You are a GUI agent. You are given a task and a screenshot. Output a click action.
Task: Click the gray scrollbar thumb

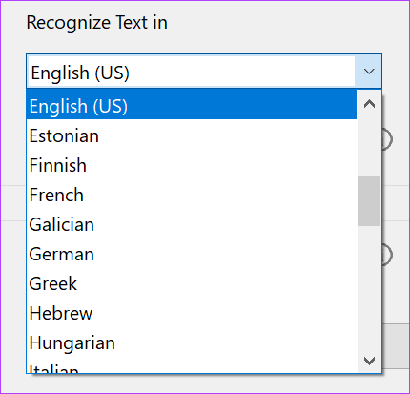tap(369, 200)
